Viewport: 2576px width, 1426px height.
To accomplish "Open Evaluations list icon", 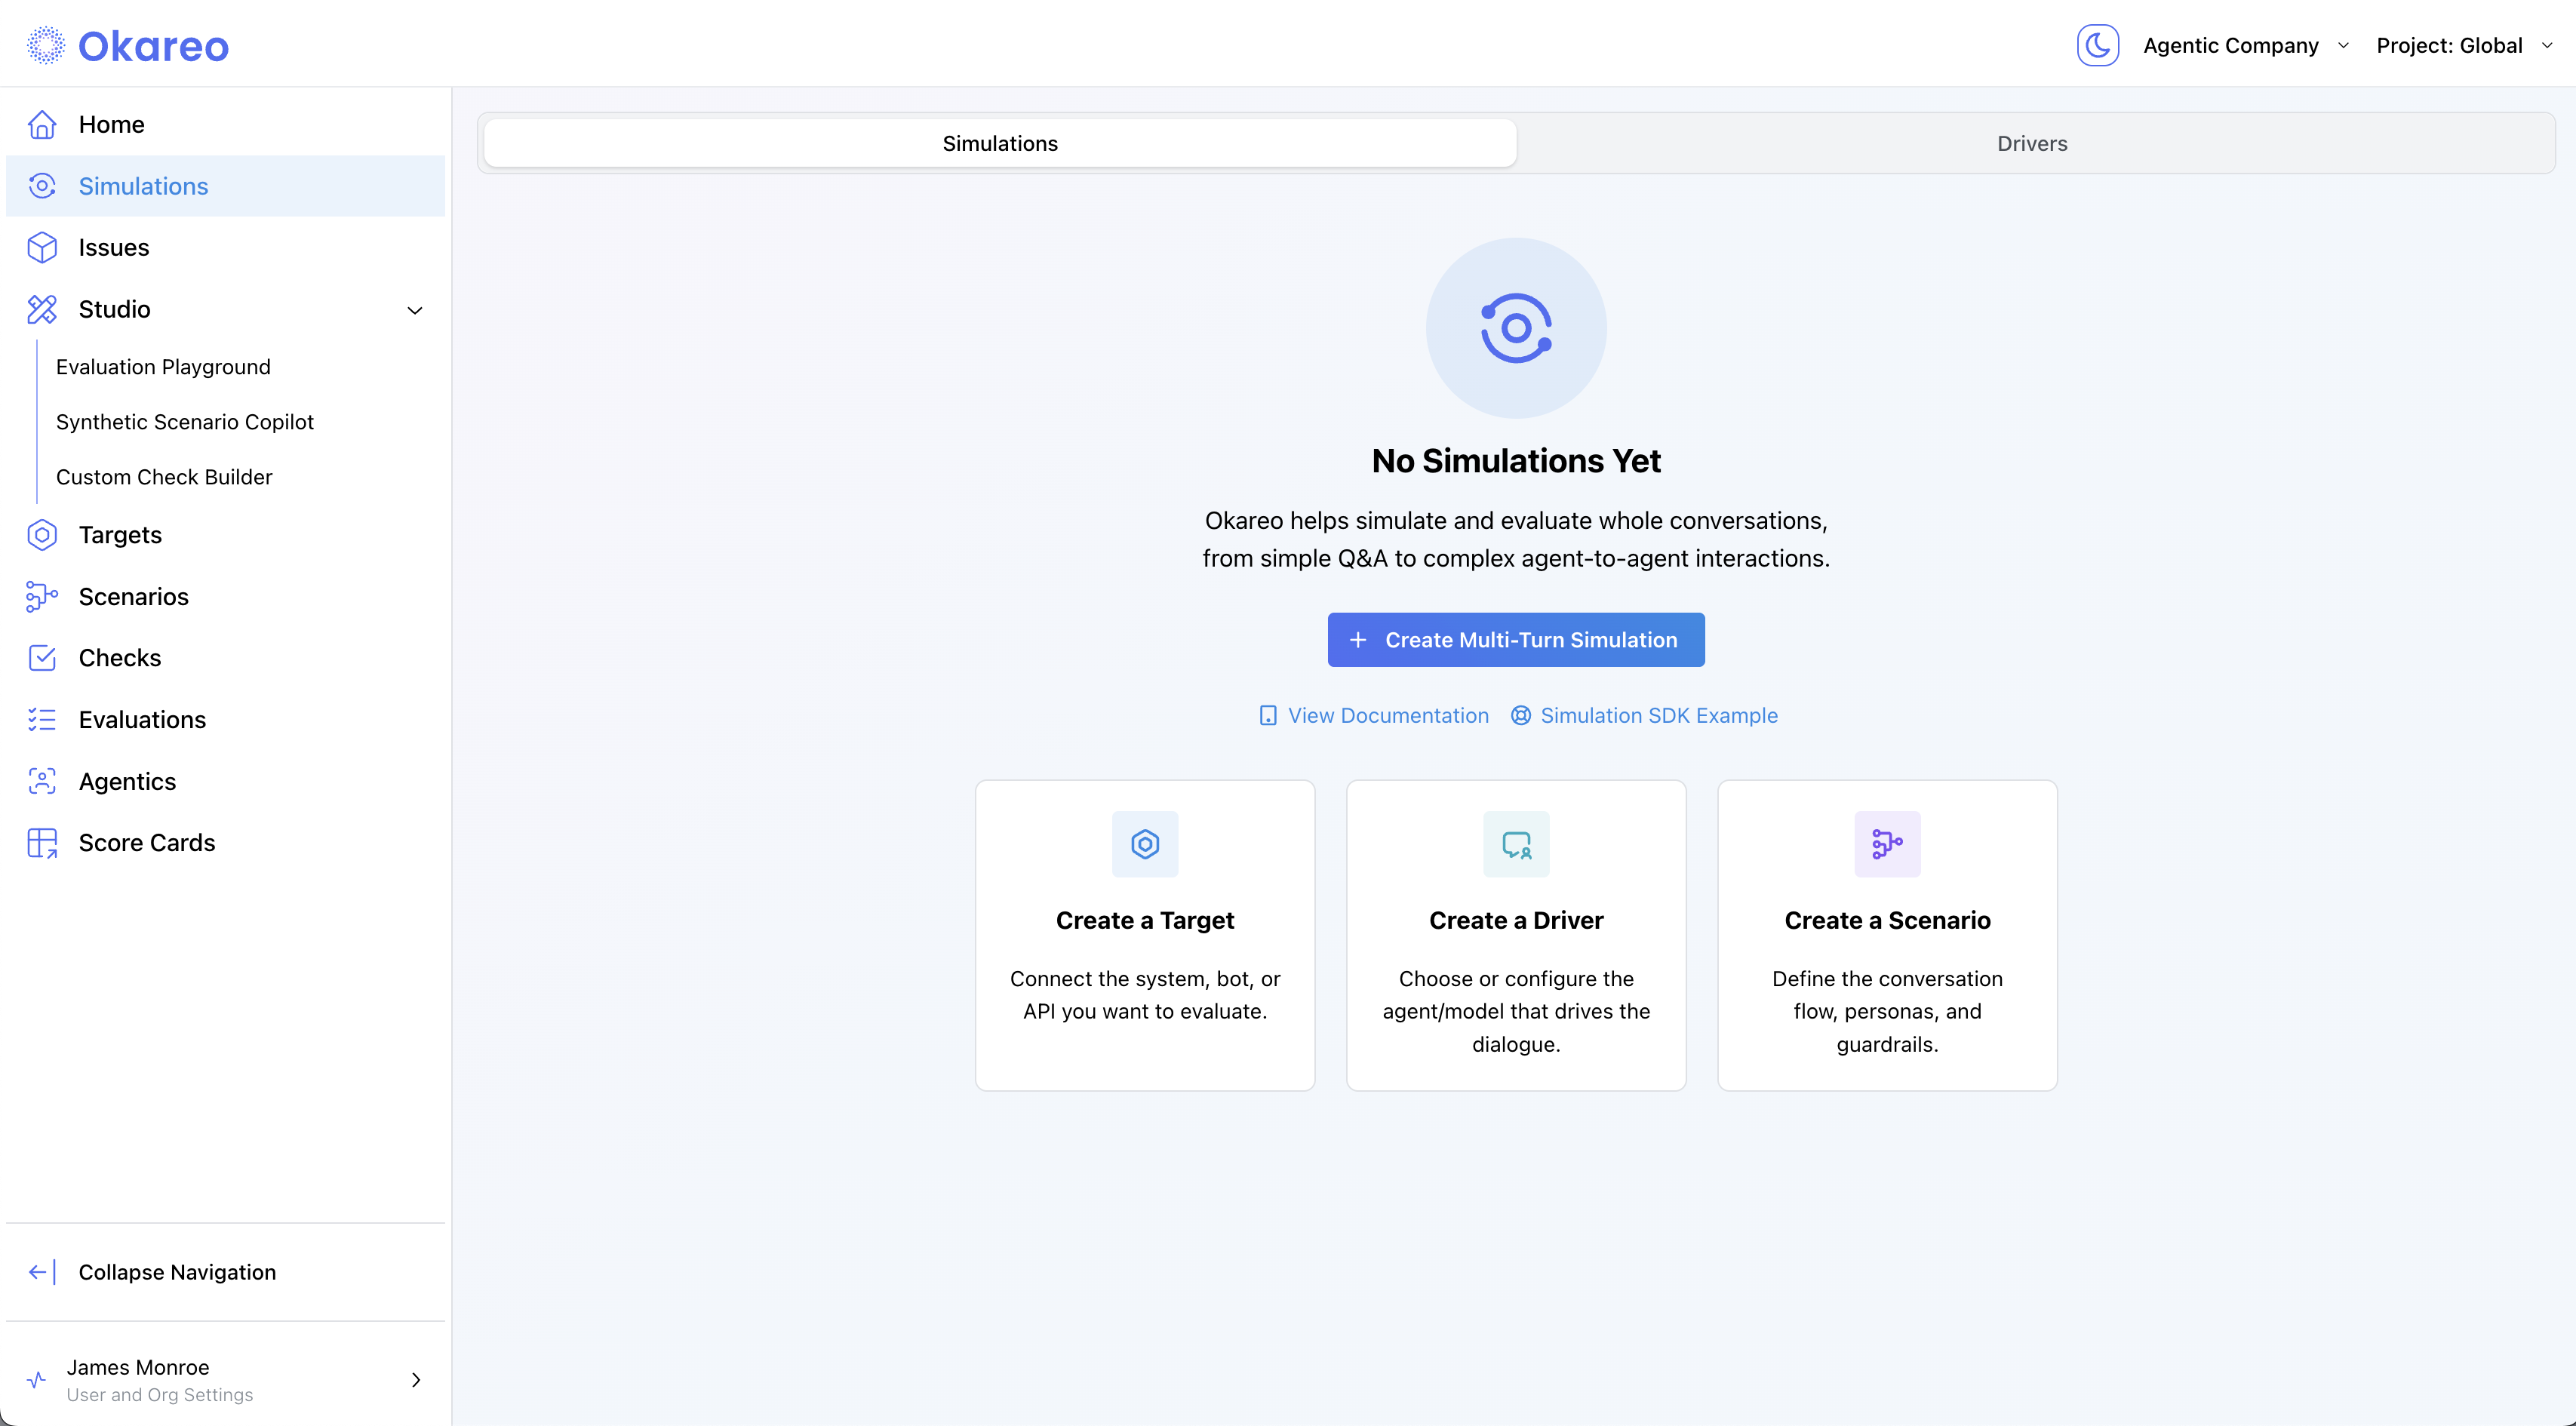I will pos(42,720).
